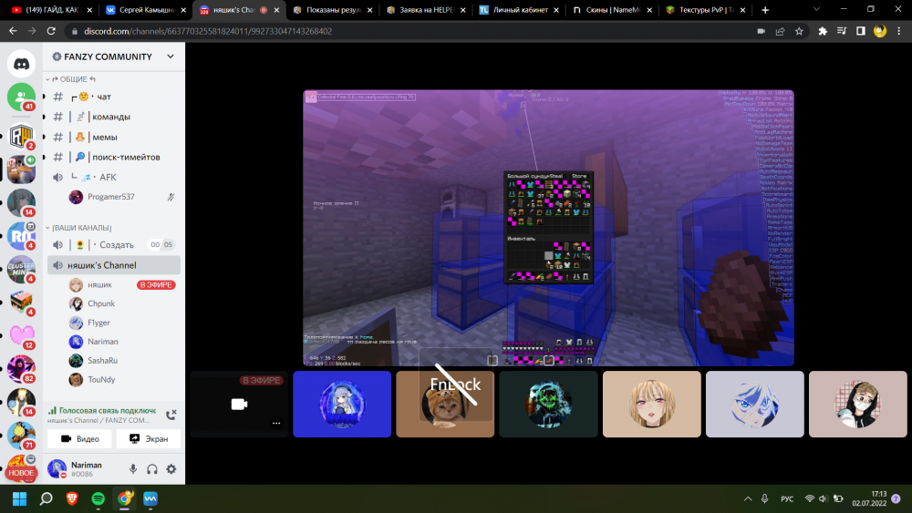Viewport: 912px width, 513px height.
Task: Open a new browser tab
Action: 765,10
